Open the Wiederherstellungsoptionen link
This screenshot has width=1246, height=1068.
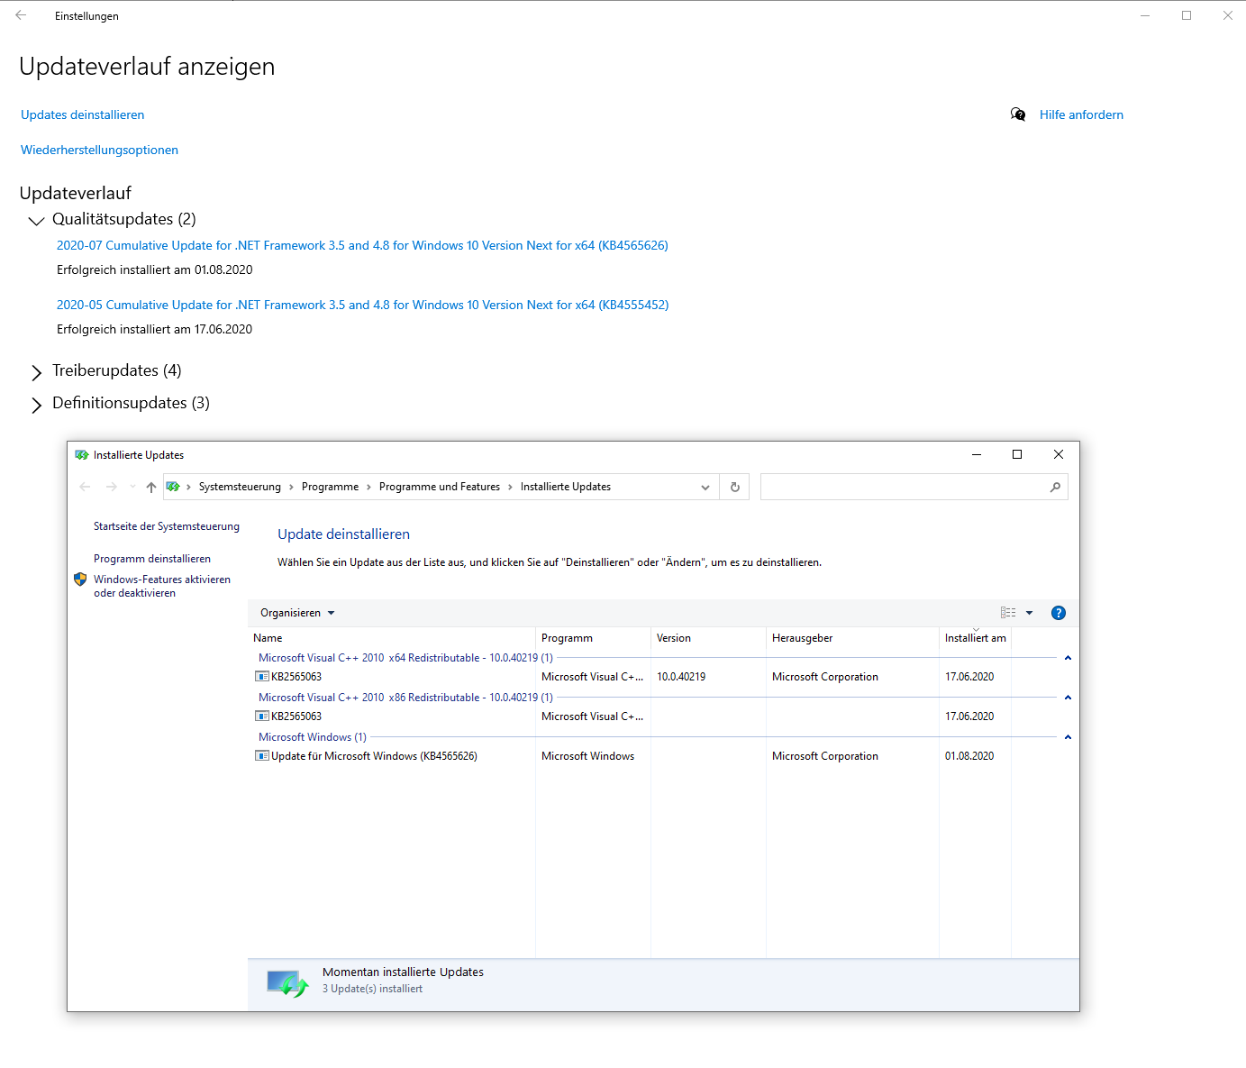tap(99, 150)
